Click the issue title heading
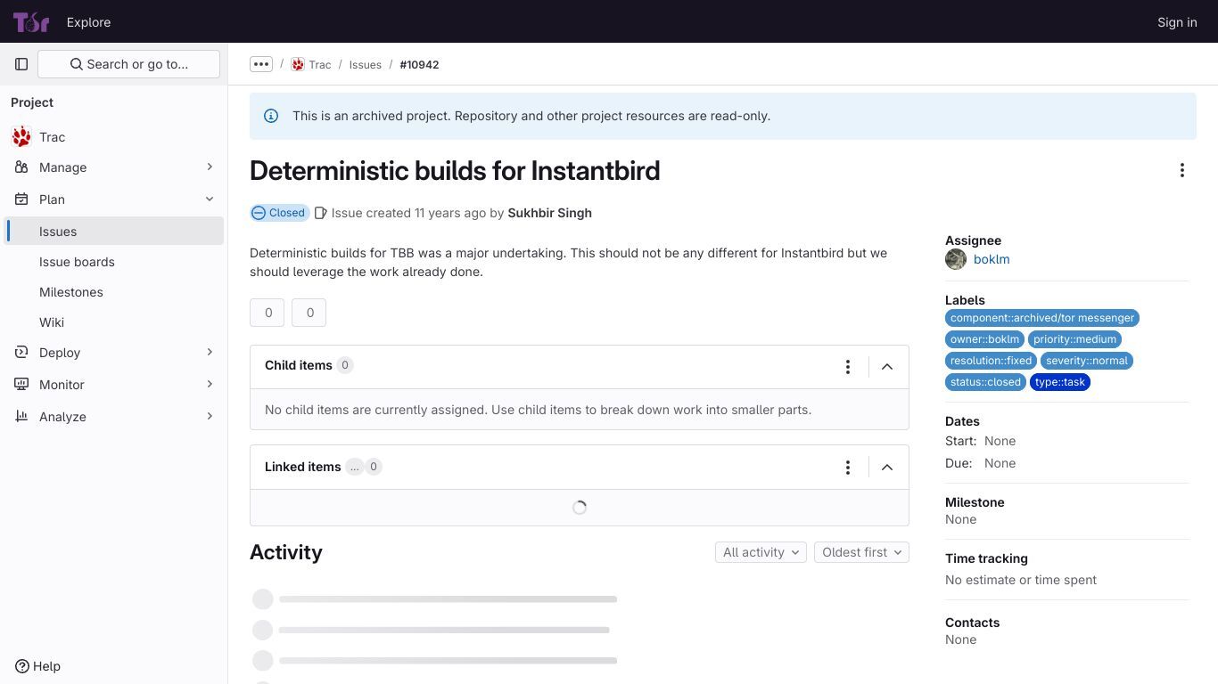The width and height of the screenshot is (1218, 684). point(455,171)
